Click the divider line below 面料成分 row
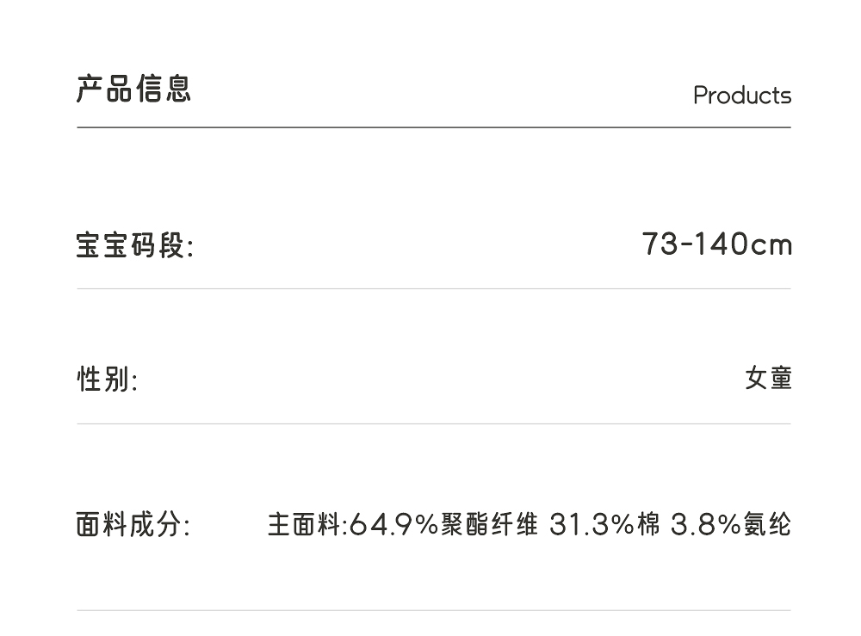The height and width of the screenshot is (636, 861). [433, 610]
